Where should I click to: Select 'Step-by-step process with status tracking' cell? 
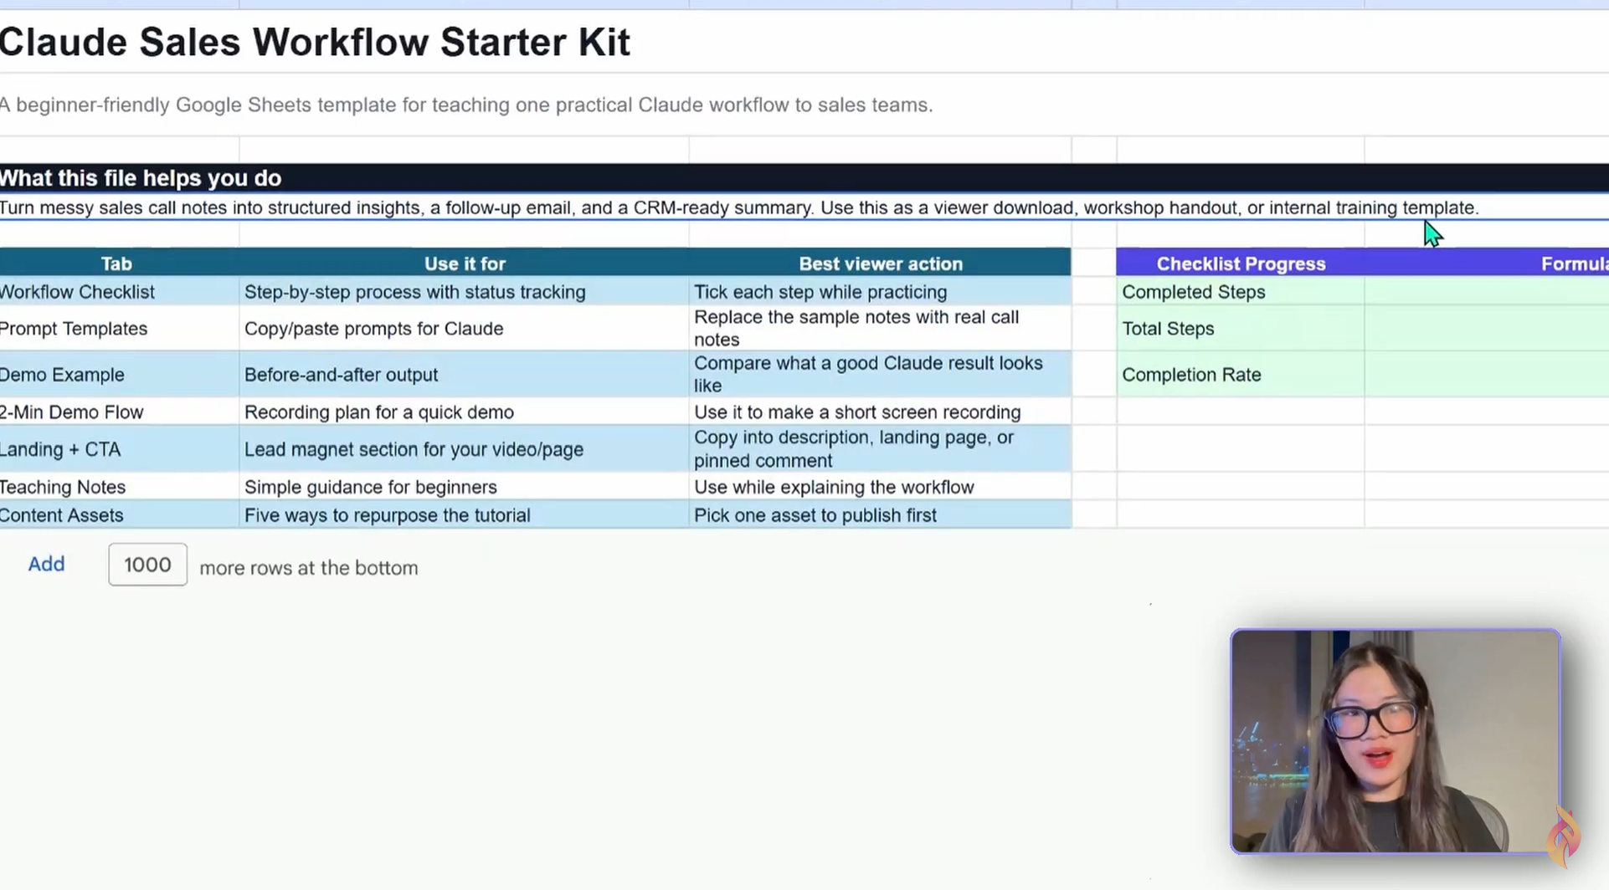[465, 292]
